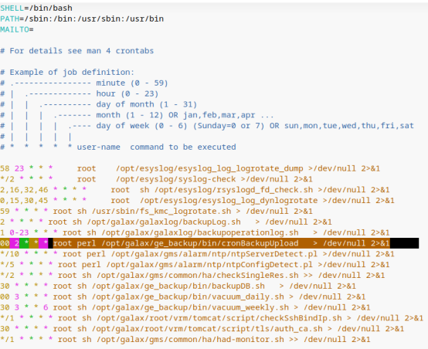Click the auth_ca.sh cron line
Image resolution: width=428 pixels, height=349 pixels.
202,328
